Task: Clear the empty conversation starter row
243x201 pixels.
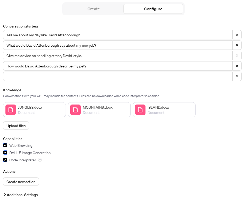Action: [x=237, y=77]
